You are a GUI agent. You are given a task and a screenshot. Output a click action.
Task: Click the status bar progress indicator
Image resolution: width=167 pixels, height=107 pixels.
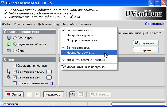click(x=138, y=104)
